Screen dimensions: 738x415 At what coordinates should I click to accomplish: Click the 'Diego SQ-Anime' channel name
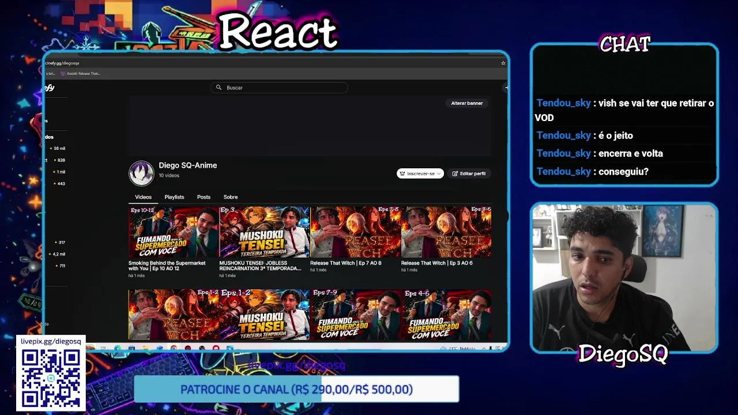coord(188,165)
